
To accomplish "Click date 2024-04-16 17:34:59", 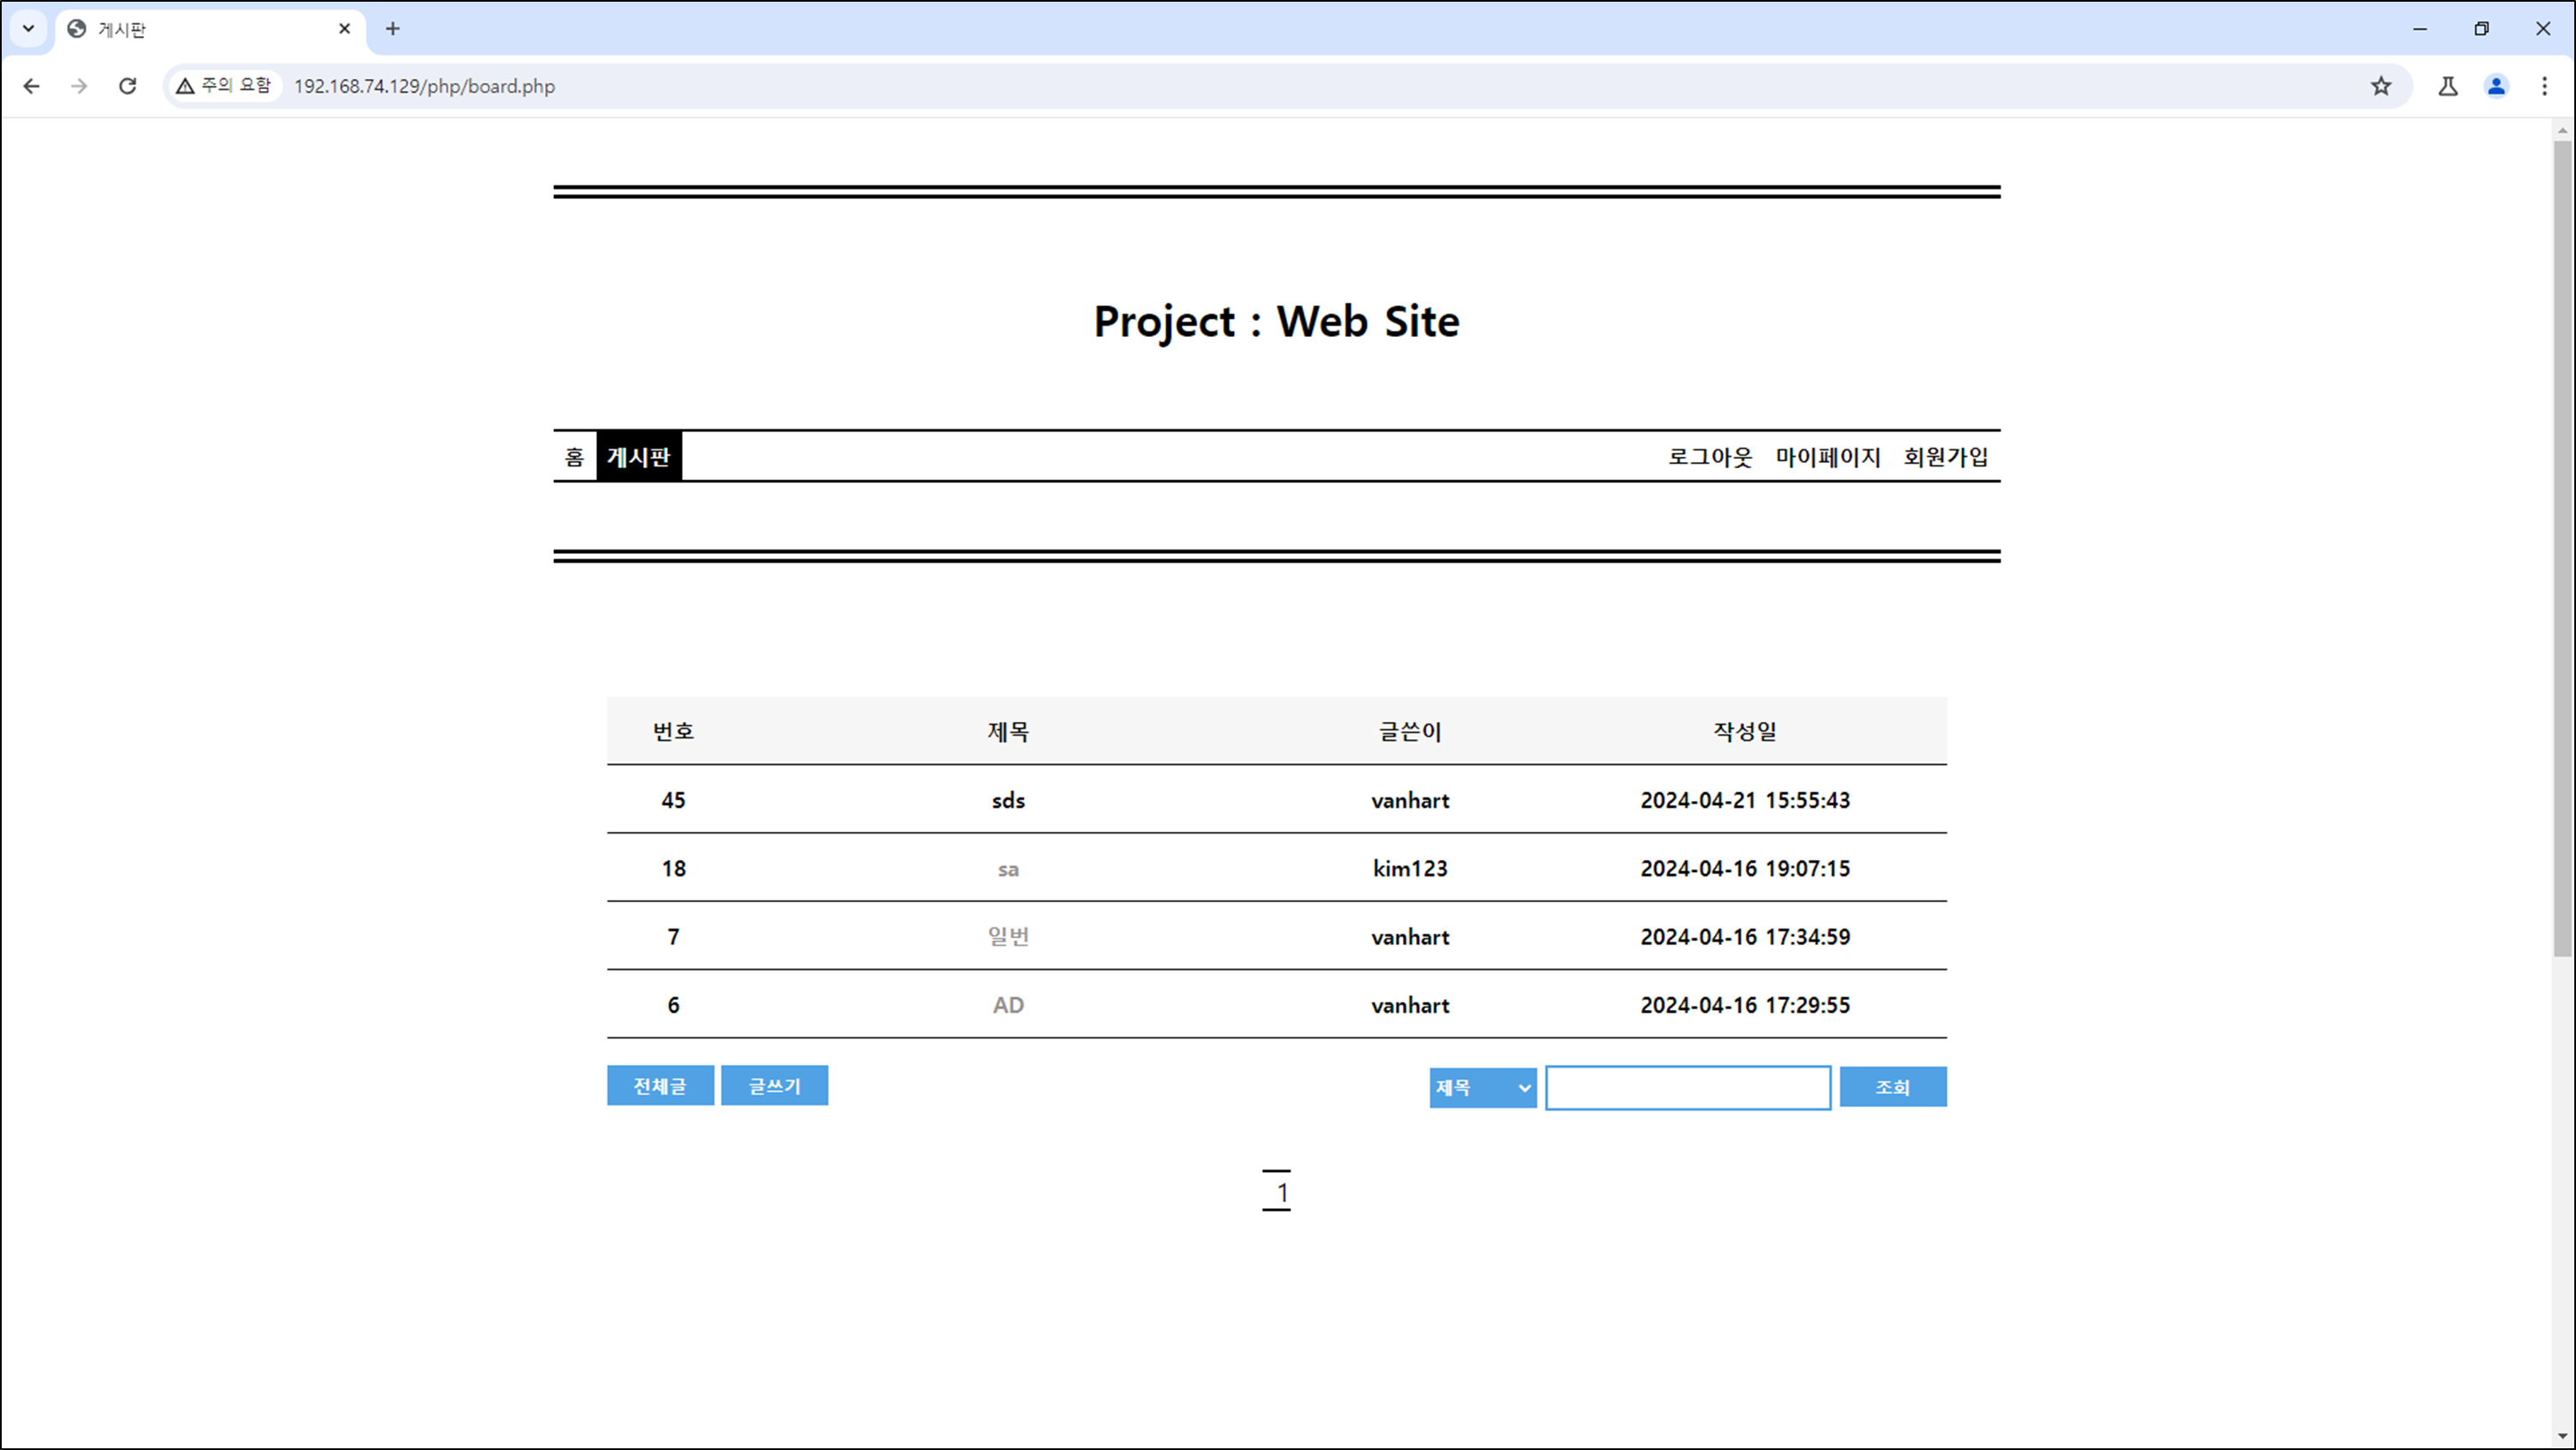I will 1745,937.
